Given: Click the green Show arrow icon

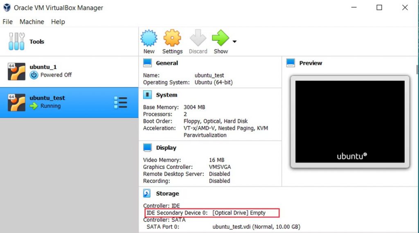Looking at the screenshot, I should (221, 39).
